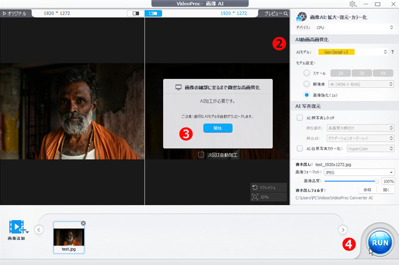
Task: Click the blue 開始 button in the dialog
Action: pos(217,128)
